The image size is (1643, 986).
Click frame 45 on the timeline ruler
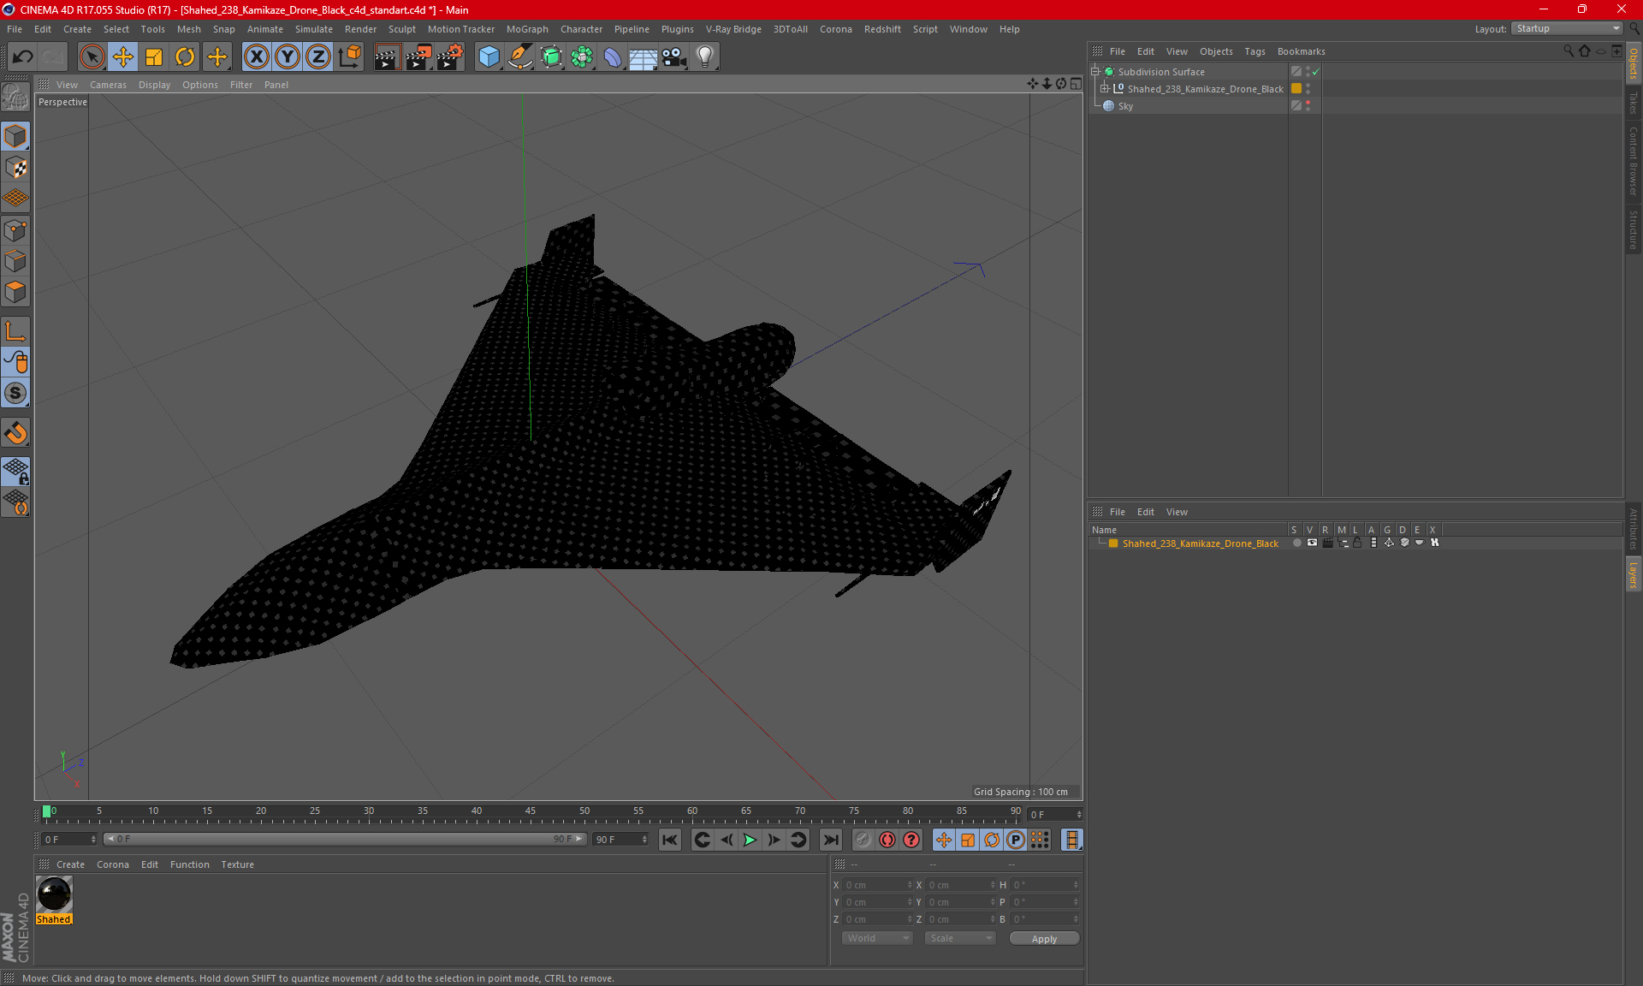tap(531, 811)
